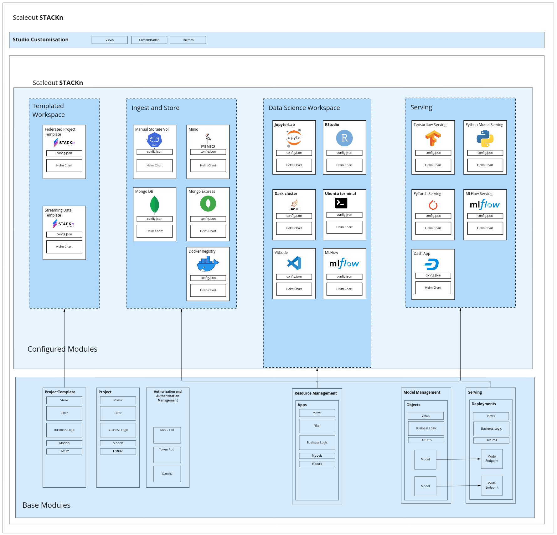Click the Token Auth box
557x535 pixels.
click(x=167, y=454)
